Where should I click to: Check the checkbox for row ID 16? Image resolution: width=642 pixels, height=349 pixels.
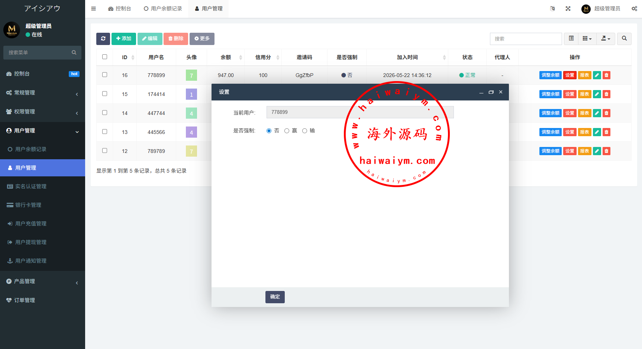click(x=104, y=75)
